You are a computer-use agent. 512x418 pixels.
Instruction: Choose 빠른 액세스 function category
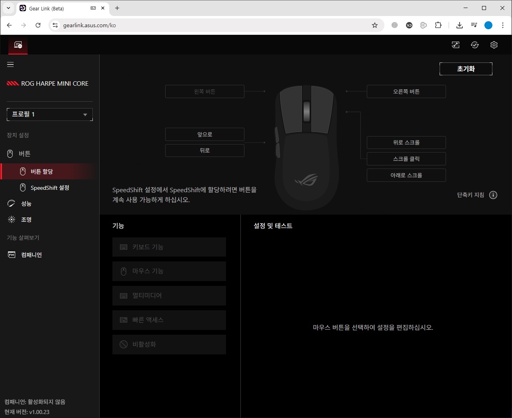click(x=169, y=320)
